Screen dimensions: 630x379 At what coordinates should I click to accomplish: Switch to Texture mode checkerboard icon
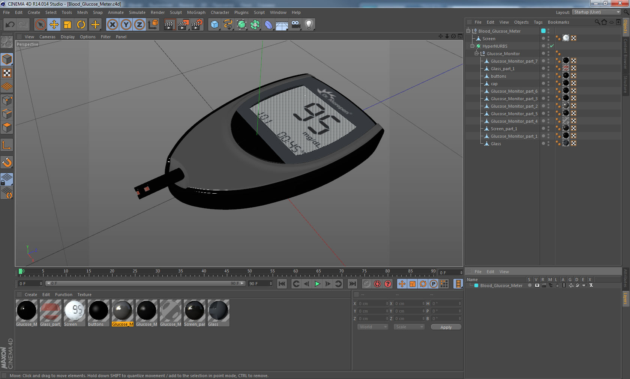(x=7, y=73)
